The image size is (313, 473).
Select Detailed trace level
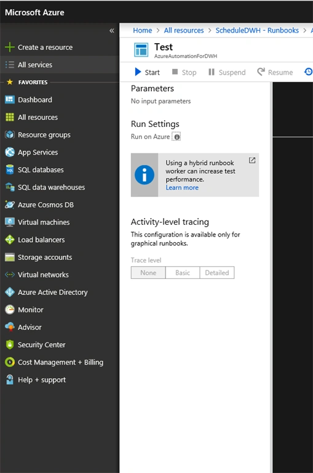[217, 273]
